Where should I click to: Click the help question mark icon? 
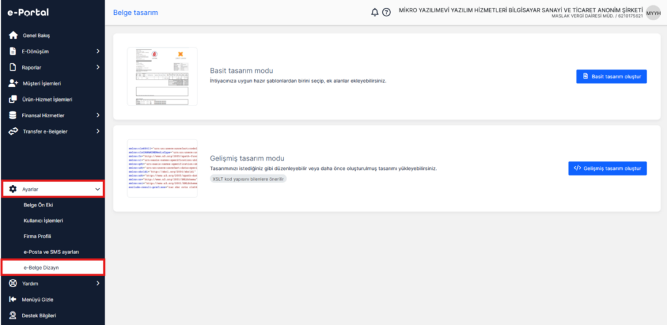pyautogui.click(x=386, y=12)
